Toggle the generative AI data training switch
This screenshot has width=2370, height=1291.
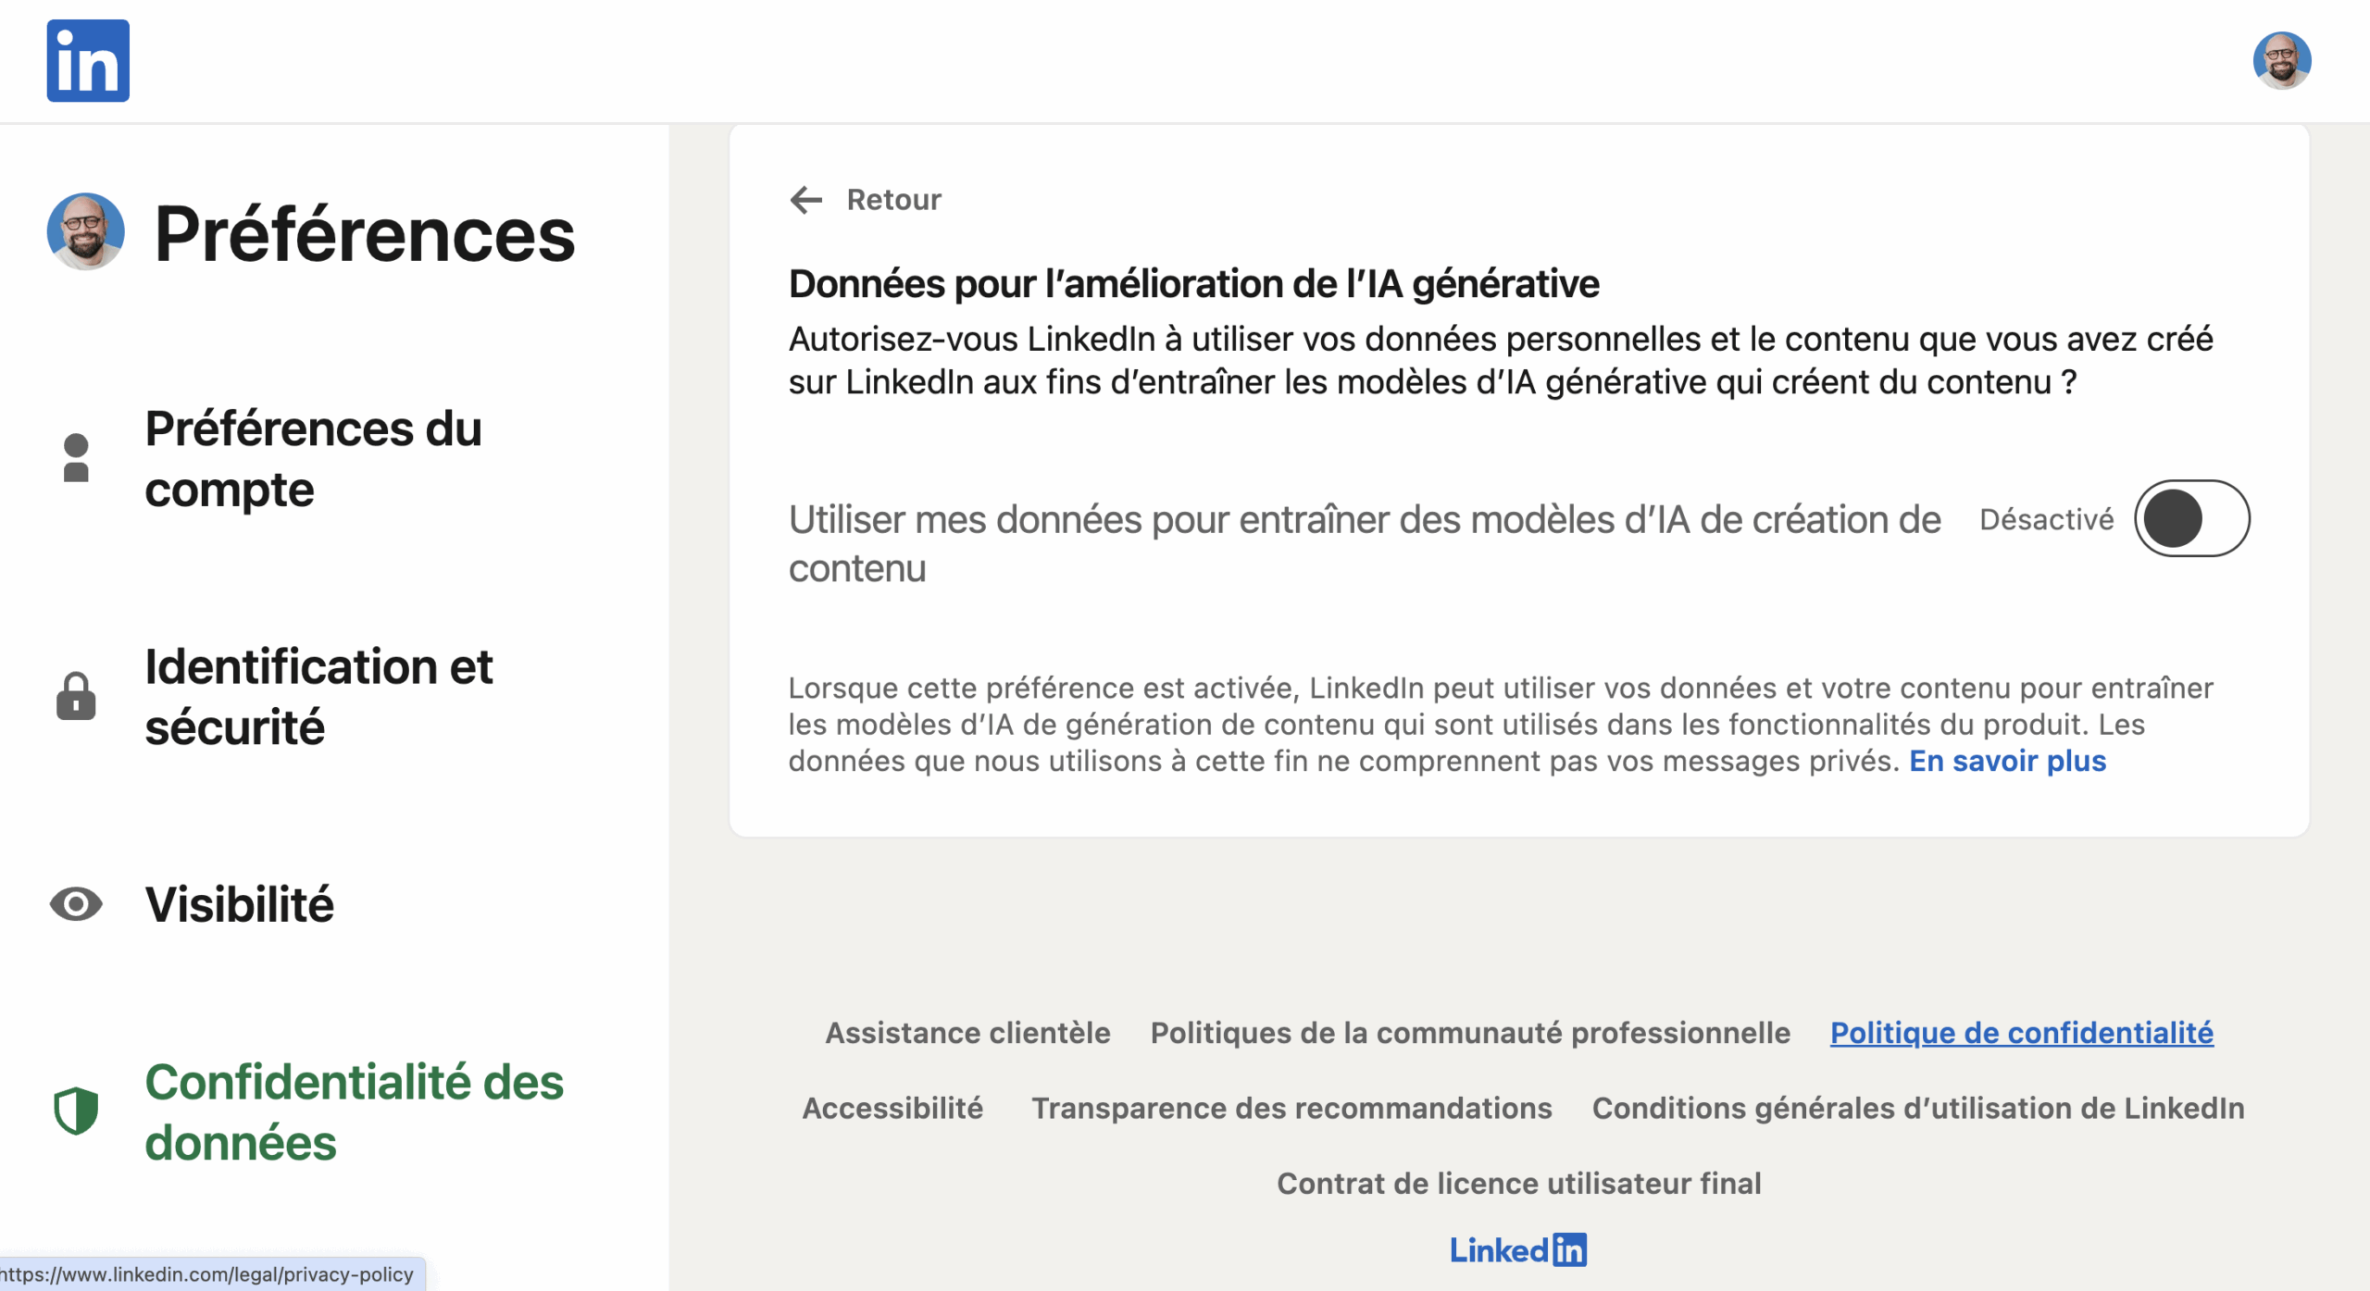pos(2191,518)
